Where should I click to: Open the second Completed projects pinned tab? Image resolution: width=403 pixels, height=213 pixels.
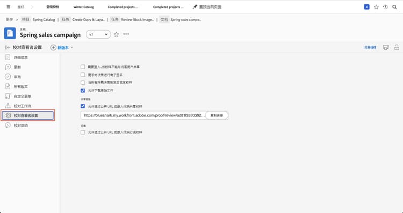(x=168, y=7)
